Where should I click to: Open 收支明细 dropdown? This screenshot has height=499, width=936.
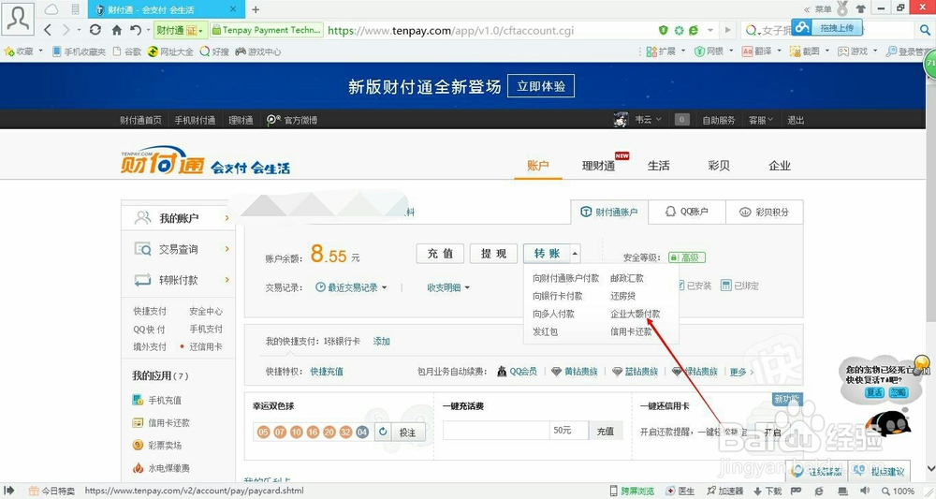(x=448, y=287)
